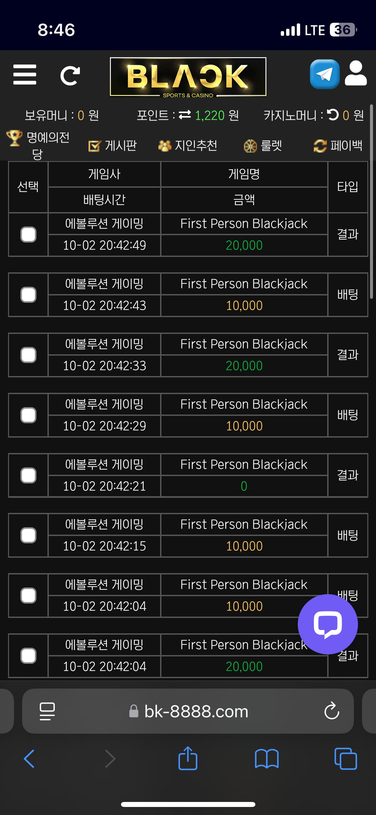Open Safari bookmarks
This screenshot has height=815, width=376.
(266, 758)
